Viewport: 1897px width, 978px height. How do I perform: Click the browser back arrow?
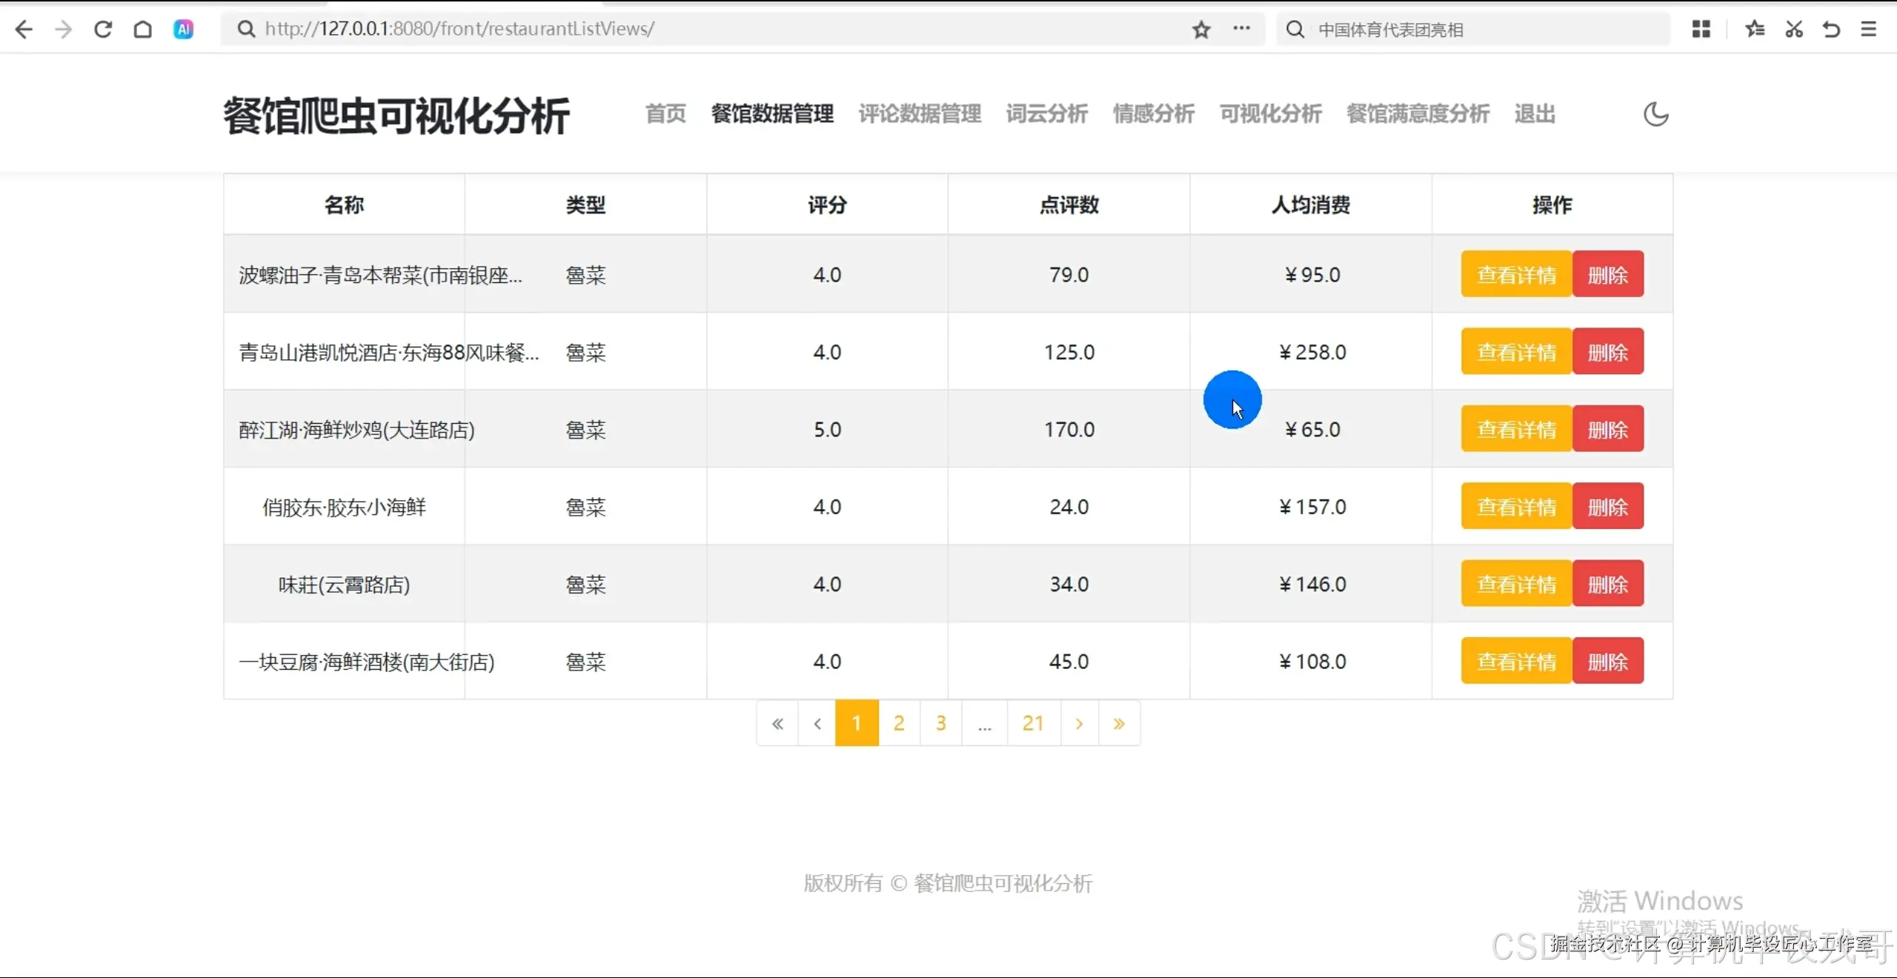coord(24,29)
